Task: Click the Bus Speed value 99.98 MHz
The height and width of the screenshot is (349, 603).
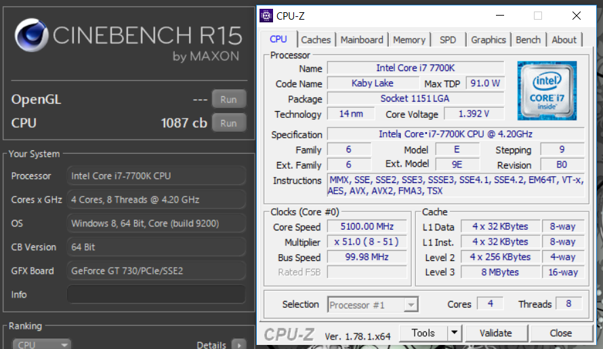Action: [x=367, y=257]
